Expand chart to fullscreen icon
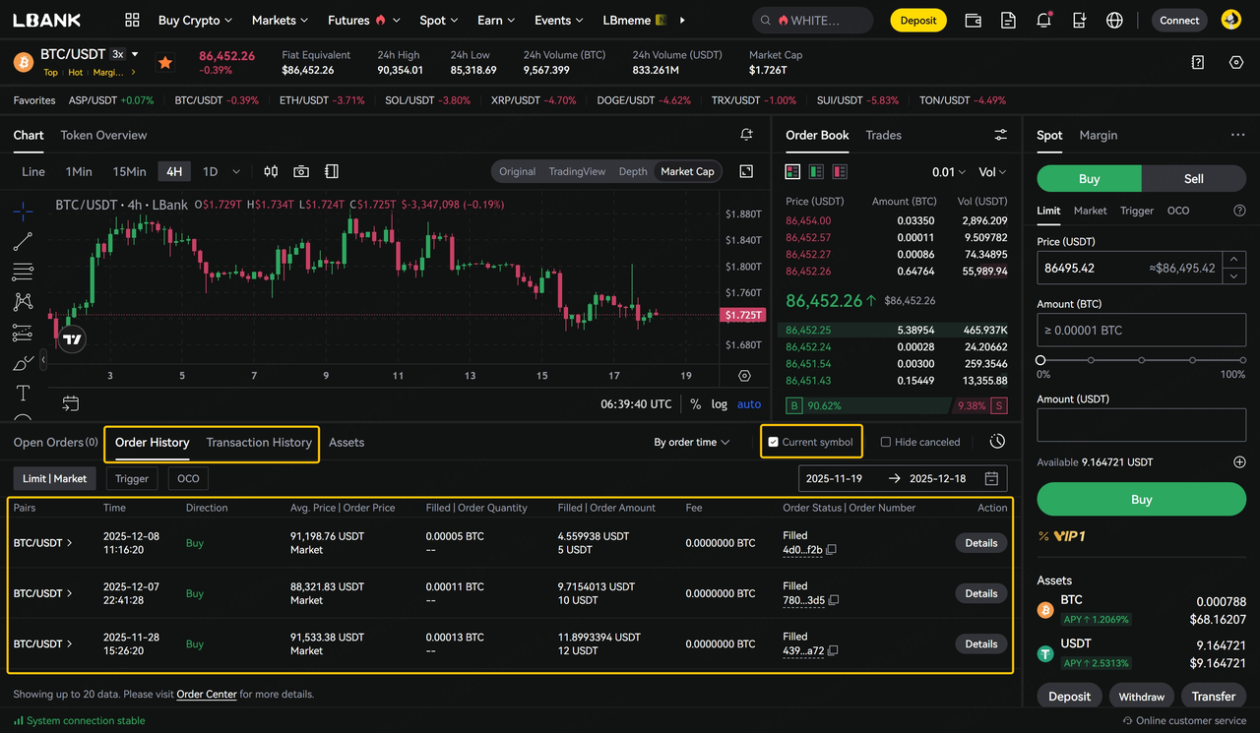Image resolution: width=1260 pixels, height=733 pixels. point(746,171)
